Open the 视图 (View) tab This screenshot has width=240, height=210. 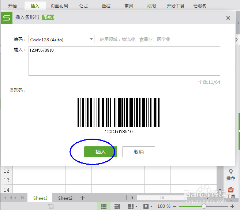tap(151, 6)
